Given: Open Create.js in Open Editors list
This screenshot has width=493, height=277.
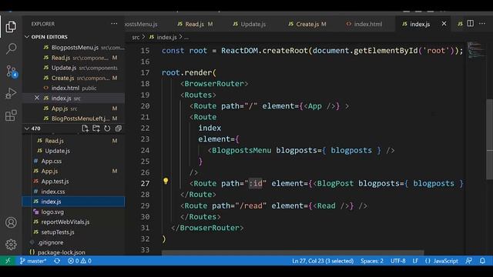Looking at the screenshot, I should click(x=74, y=78).
